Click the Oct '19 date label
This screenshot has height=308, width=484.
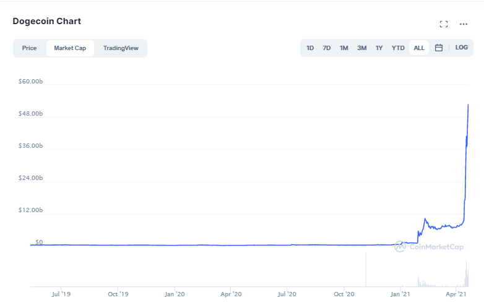click(x=118, y=294)
